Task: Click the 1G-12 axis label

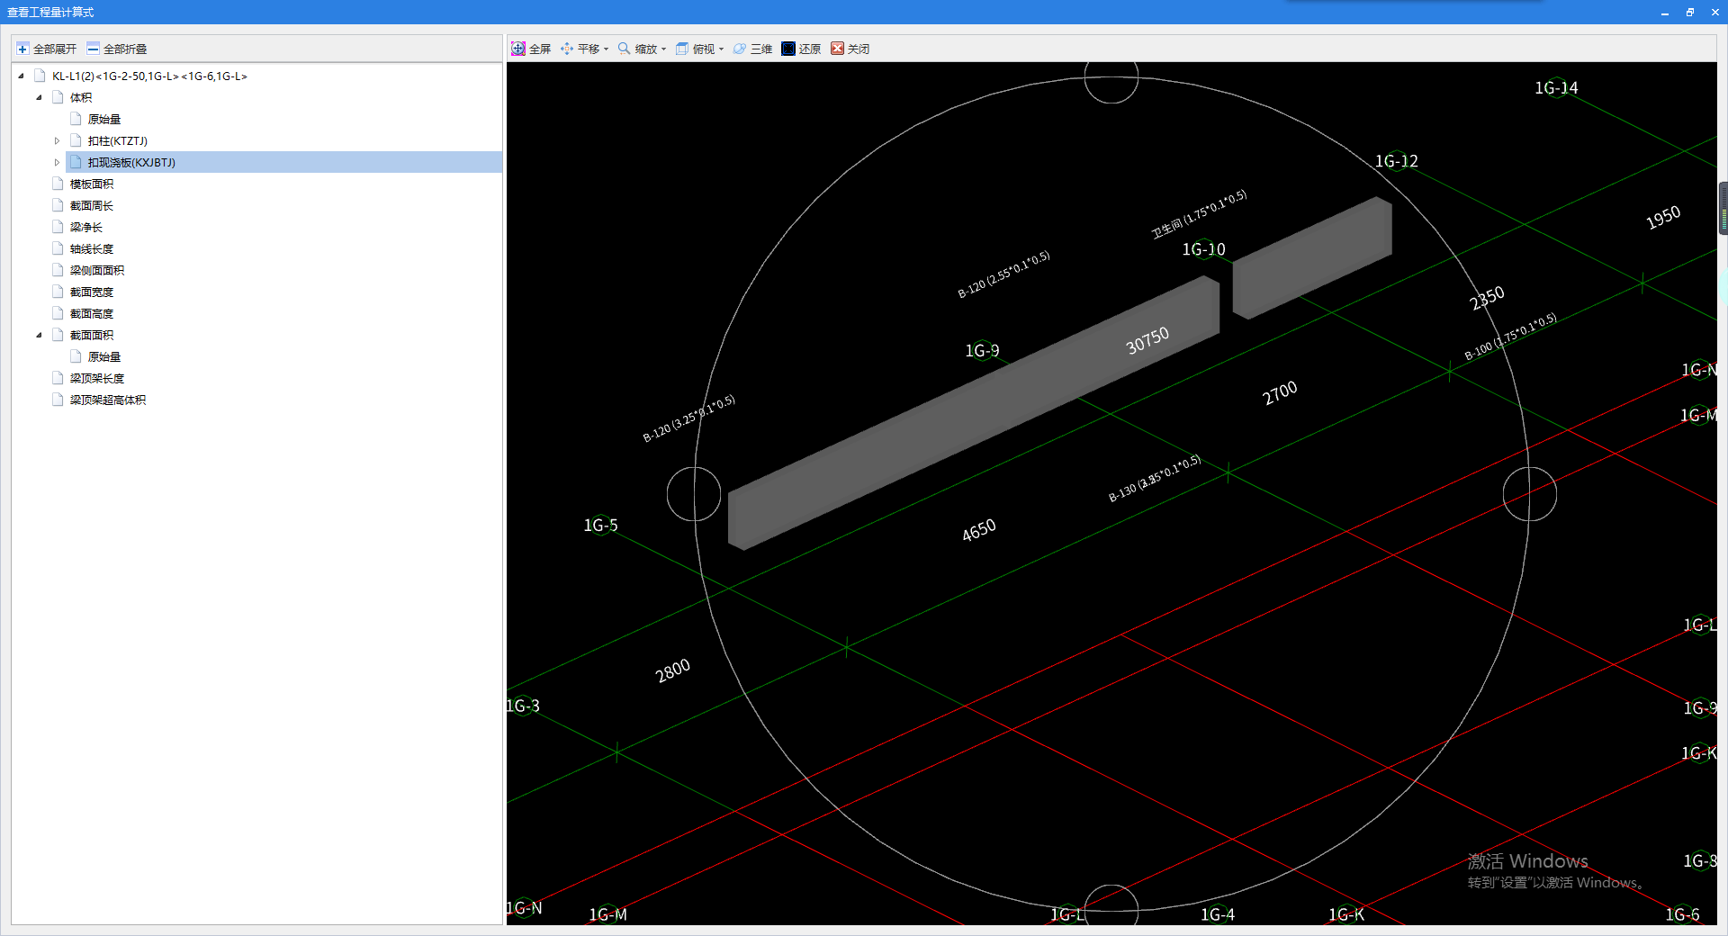Action: pos(1397,161)
